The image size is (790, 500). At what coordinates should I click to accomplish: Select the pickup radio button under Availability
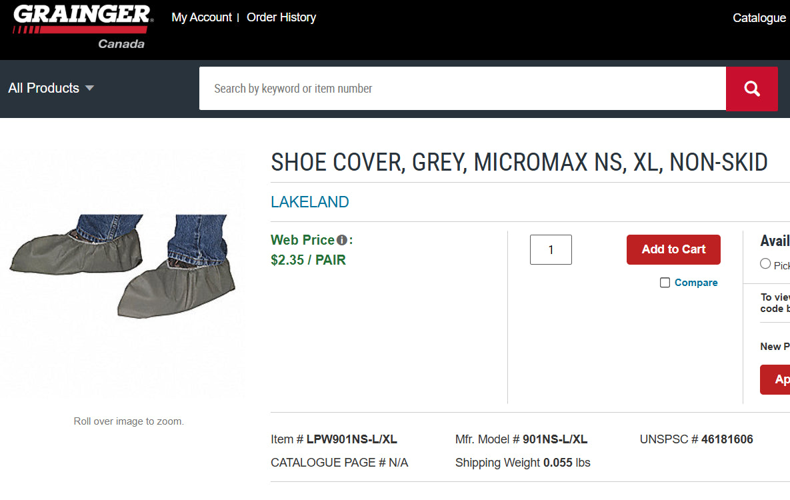point(765,264)
